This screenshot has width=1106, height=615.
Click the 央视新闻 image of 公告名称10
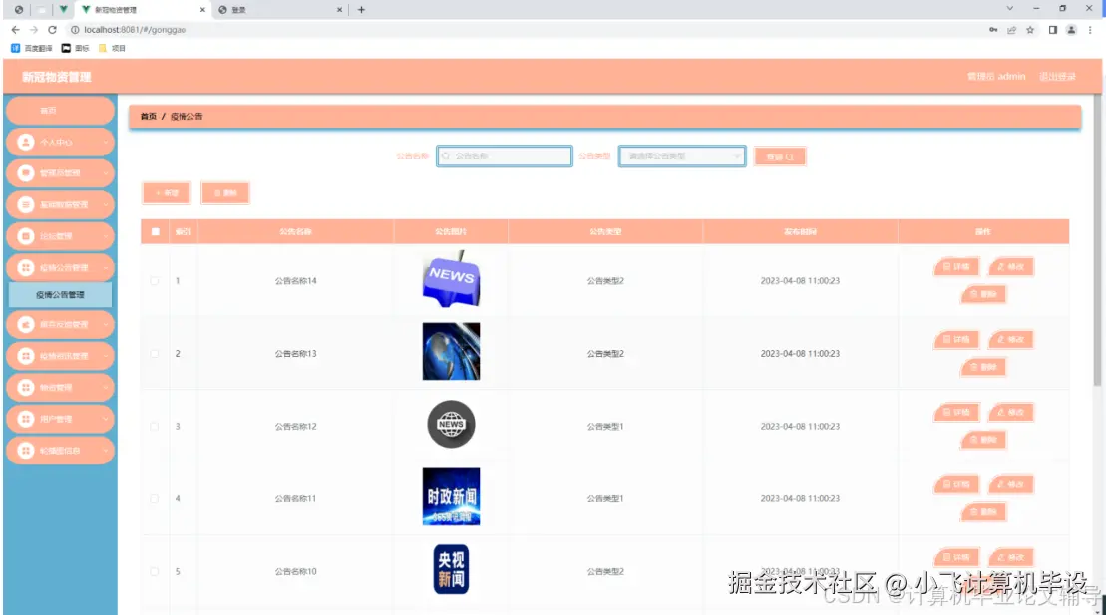(x=452, y=569)
